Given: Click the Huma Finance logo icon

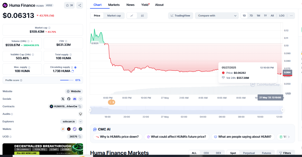Looking at the screenshot, I should click(x=5, y=5).
